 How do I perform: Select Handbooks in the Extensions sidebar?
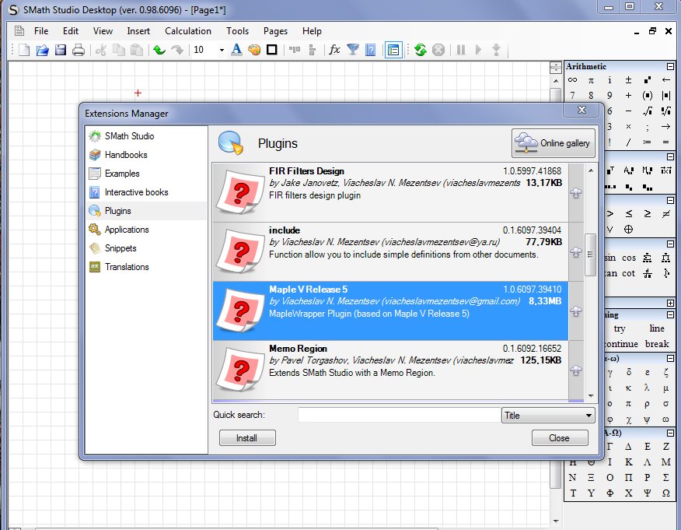125,155
